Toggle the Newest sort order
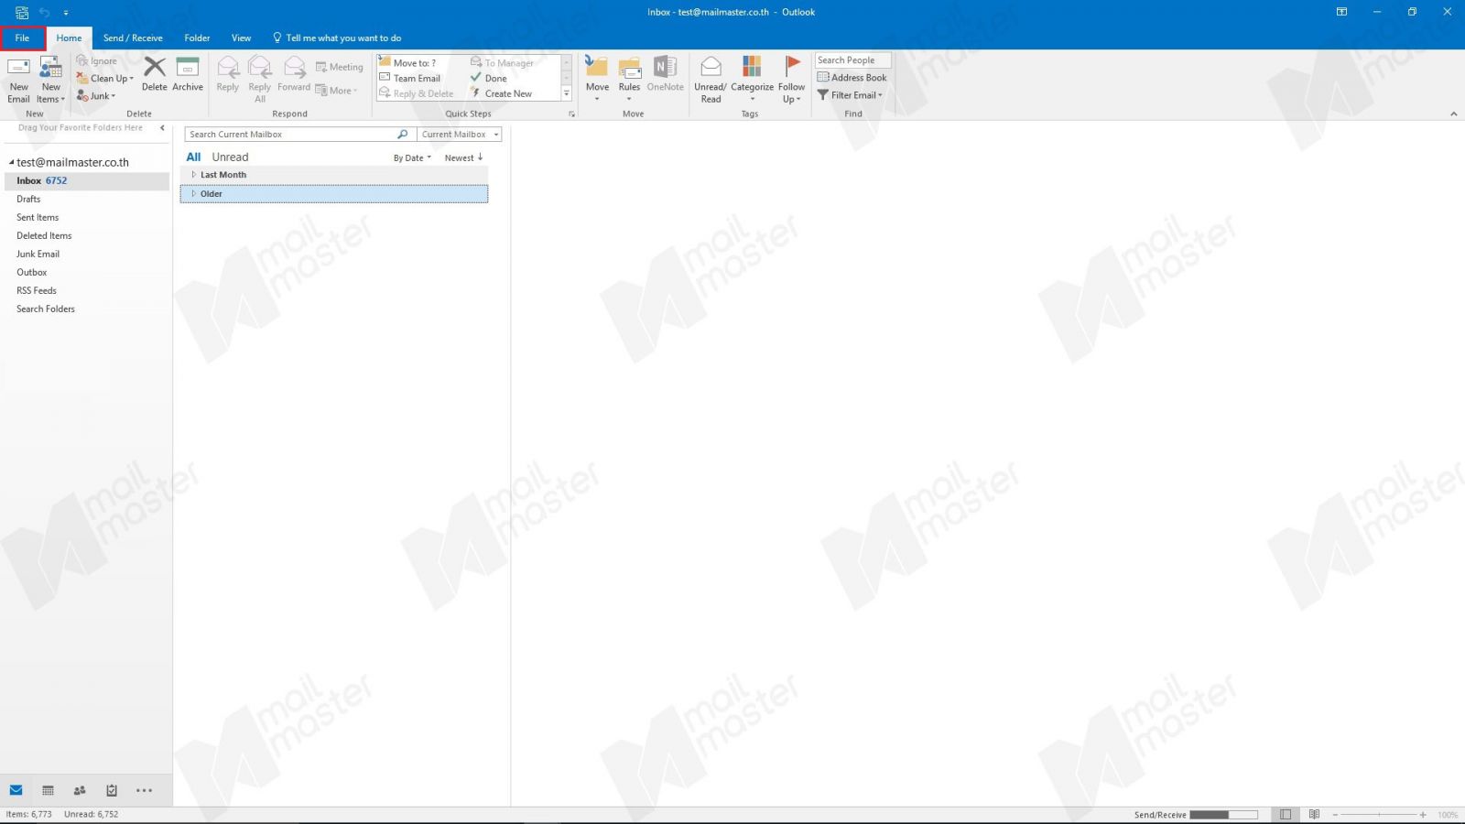This screenshot has height=824, width=1465. click(463, 158)
